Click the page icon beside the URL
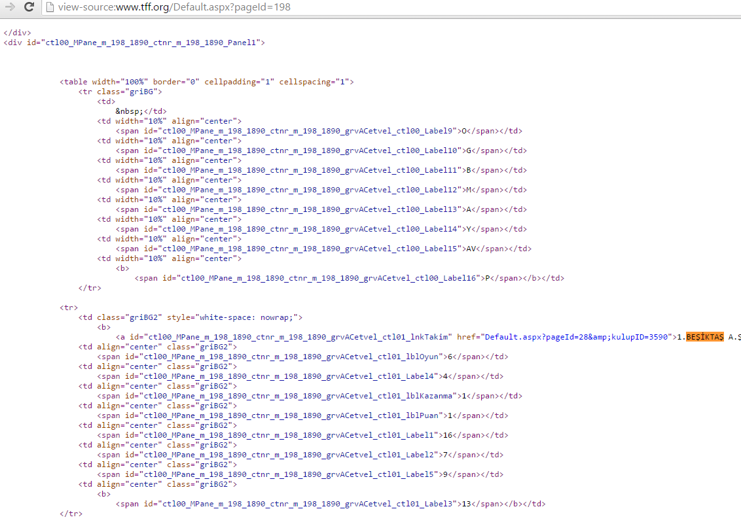The height and width of the screenshot is (528, 741). click(50, 7)
